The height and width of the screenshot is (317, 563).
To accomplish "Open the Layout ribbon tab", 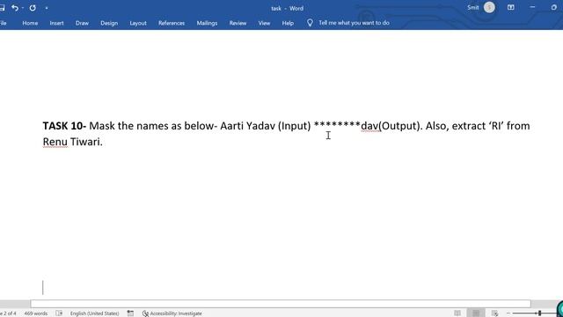I will (x=138, y=23).
